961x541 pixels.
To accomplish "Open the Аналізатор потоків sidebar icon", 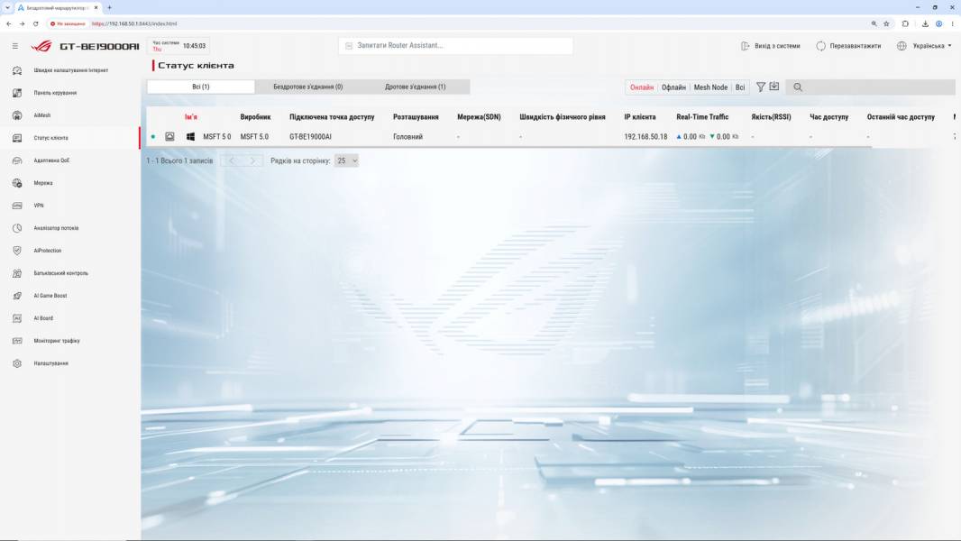I will pos(17,228).
